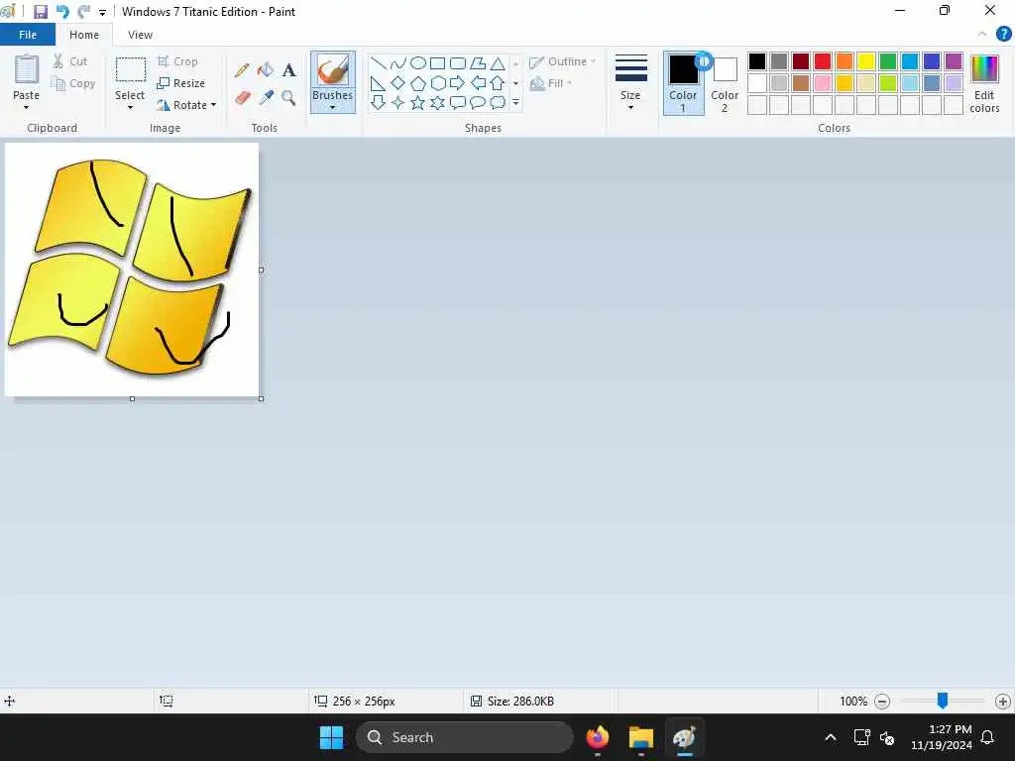This screenshot has width=1015, height=761.
Task: Choose the Oval callout shape
Action: pos(478,103)
